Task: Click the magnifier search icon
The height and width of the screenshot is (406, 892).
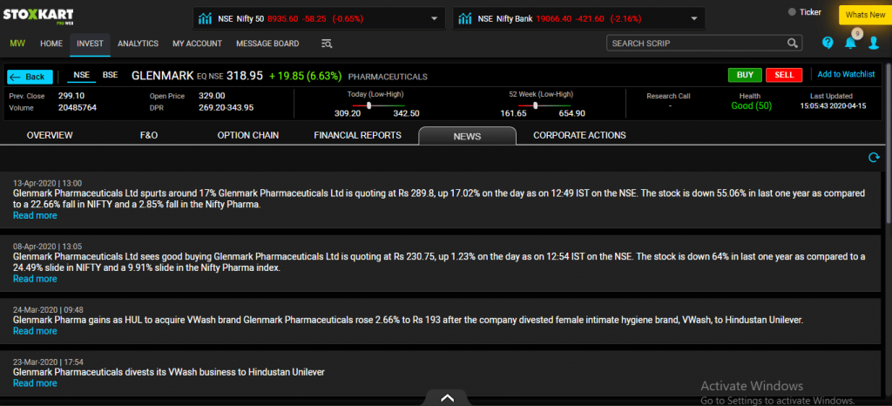Action: pyautogui.click(x=792, y=44)
